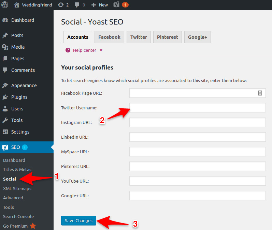Open XML Sitemaps in SEO submenu

coord(17,188)
